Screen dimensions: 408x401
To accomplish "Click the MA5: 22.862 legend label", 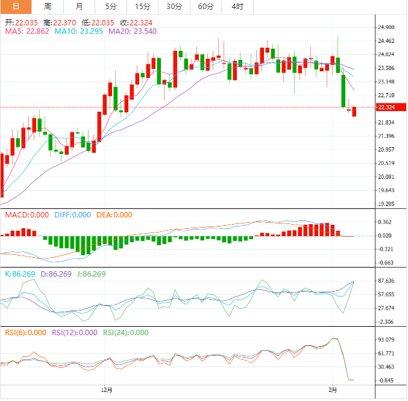I will 27,31.
